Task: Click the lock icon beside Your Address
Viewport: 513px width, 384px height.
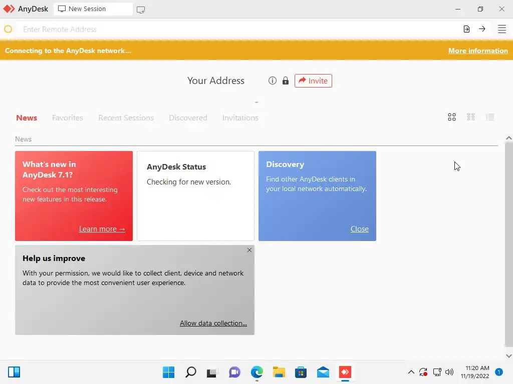Action: 285,80
